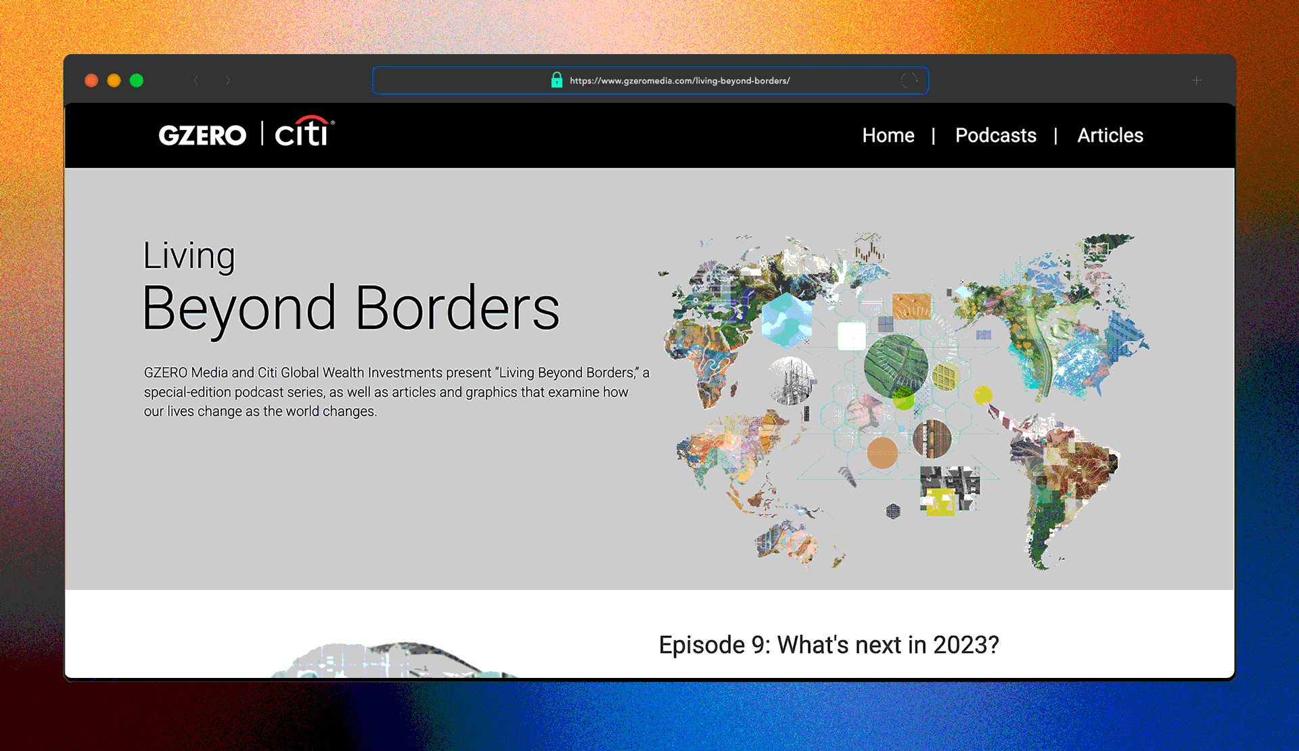The width and height of the screenshot is (1299, 751).
Task: Click the green farmland circle on map
Action: click(895, 365)
